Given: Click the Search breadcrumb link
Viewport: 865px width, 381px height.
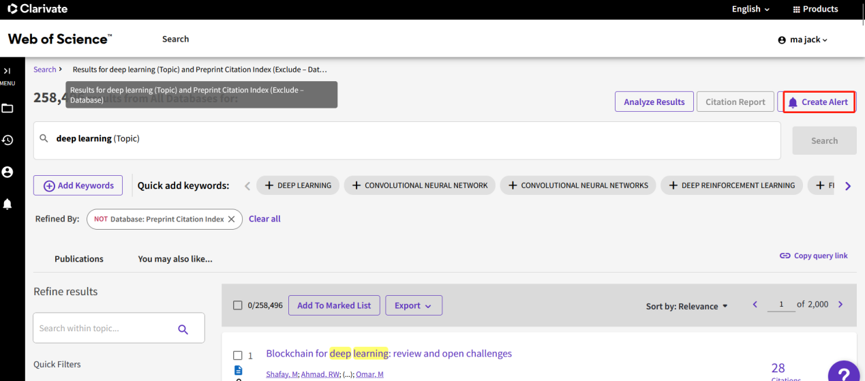Looking at the screenshot, I should coord(45,70).
